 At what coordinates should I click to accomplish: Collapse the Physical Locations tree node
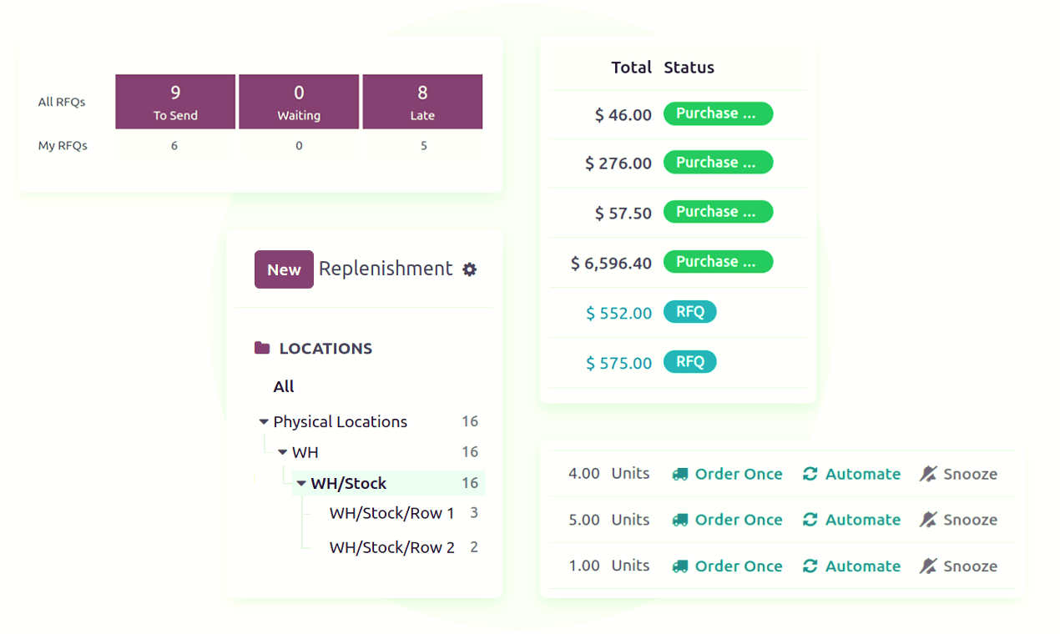(x=264, y=422)
